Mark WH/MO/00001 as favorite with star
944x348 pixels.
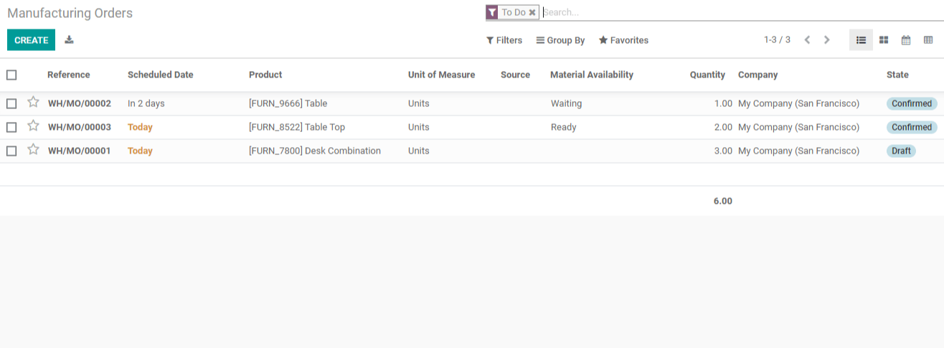tap(33, 150)
